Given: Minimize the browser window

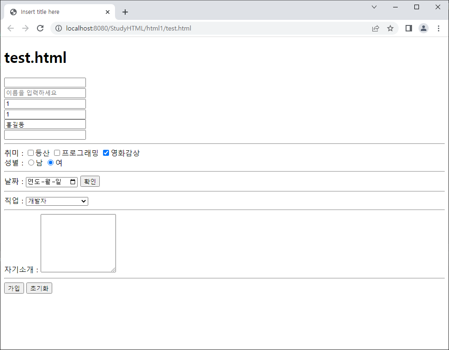Looking at the screenshot, I should [395, 7].
